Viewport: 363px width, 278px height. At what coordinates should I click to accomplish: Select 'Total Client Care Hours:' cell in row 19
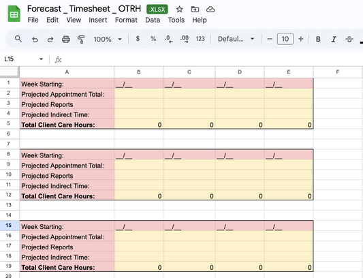point(67,267)
